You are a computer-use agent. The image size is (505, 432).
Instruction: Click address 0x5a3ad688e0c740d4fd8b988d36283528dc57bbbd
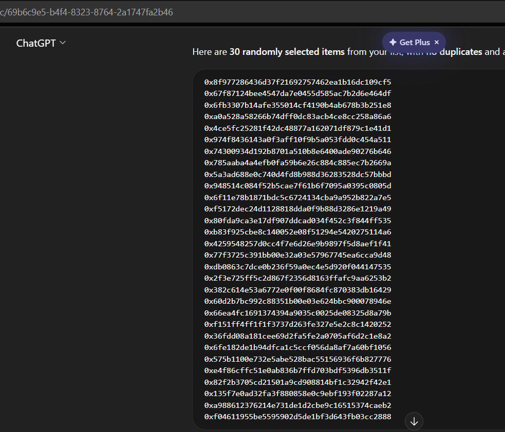pyautogui.click(x=297, y=174)
